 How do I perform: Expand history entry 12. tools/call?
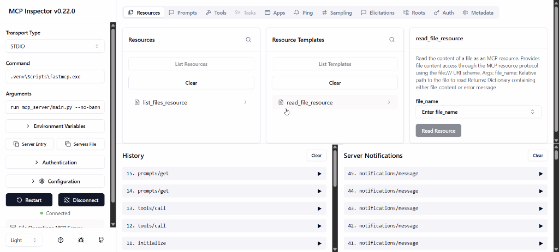(224, 226)
